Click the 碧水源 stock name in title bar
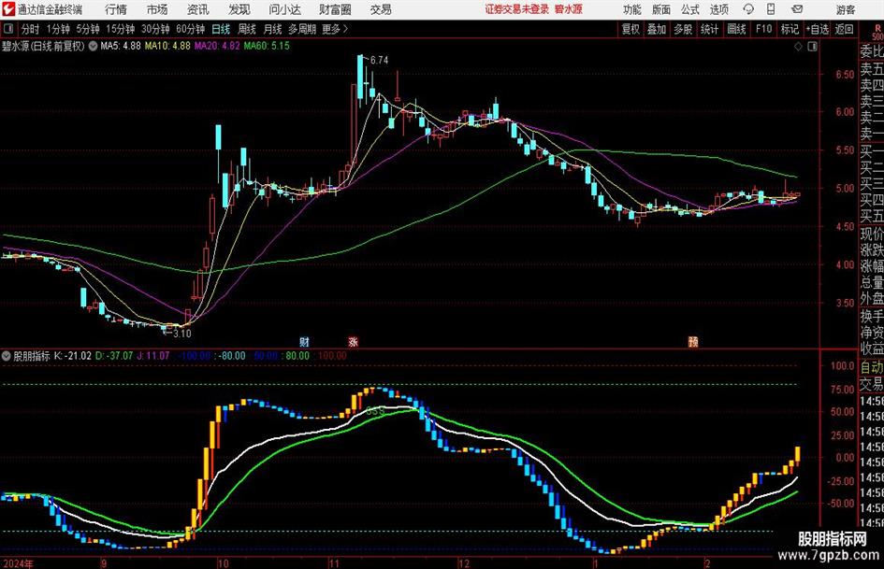884x569 pixels. pos(569,9)
